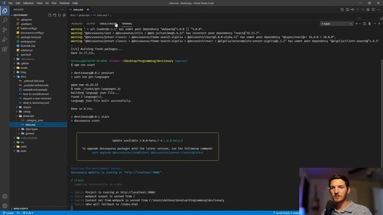
Task: Open the Terminal menu
Action: 65,3
